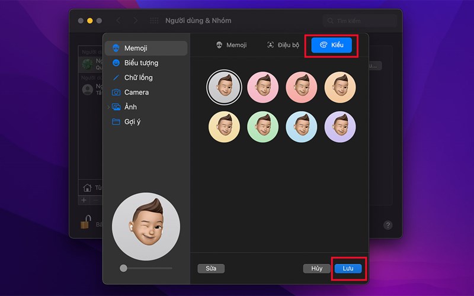Save with the Lưu button
Screen dimensions: 474x296
coord(348,269)
